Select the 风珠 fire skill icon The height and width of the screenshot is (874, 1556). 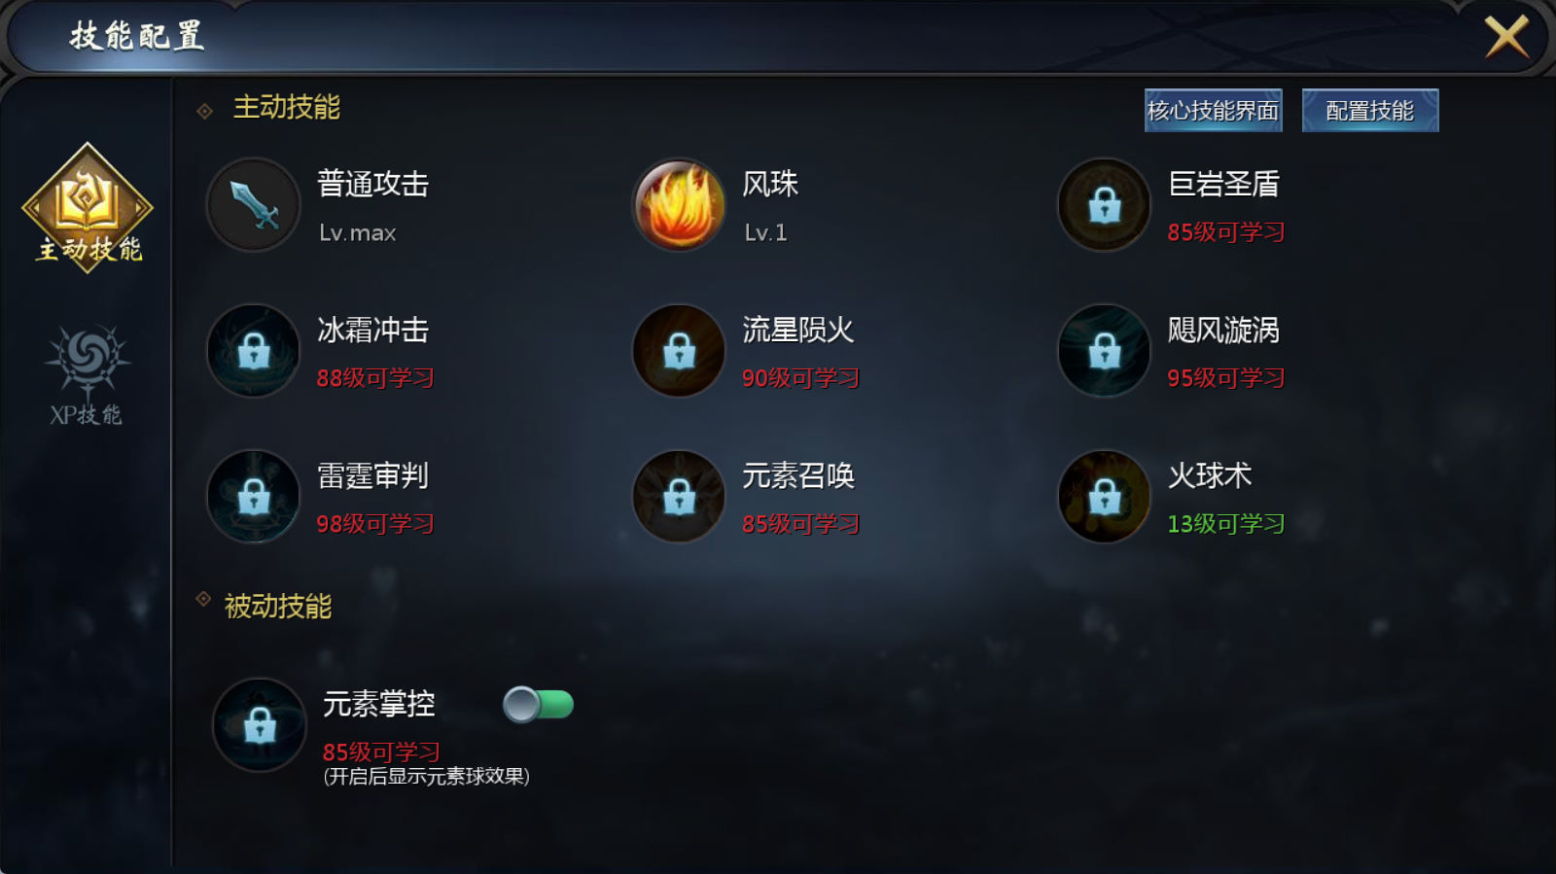679,205
